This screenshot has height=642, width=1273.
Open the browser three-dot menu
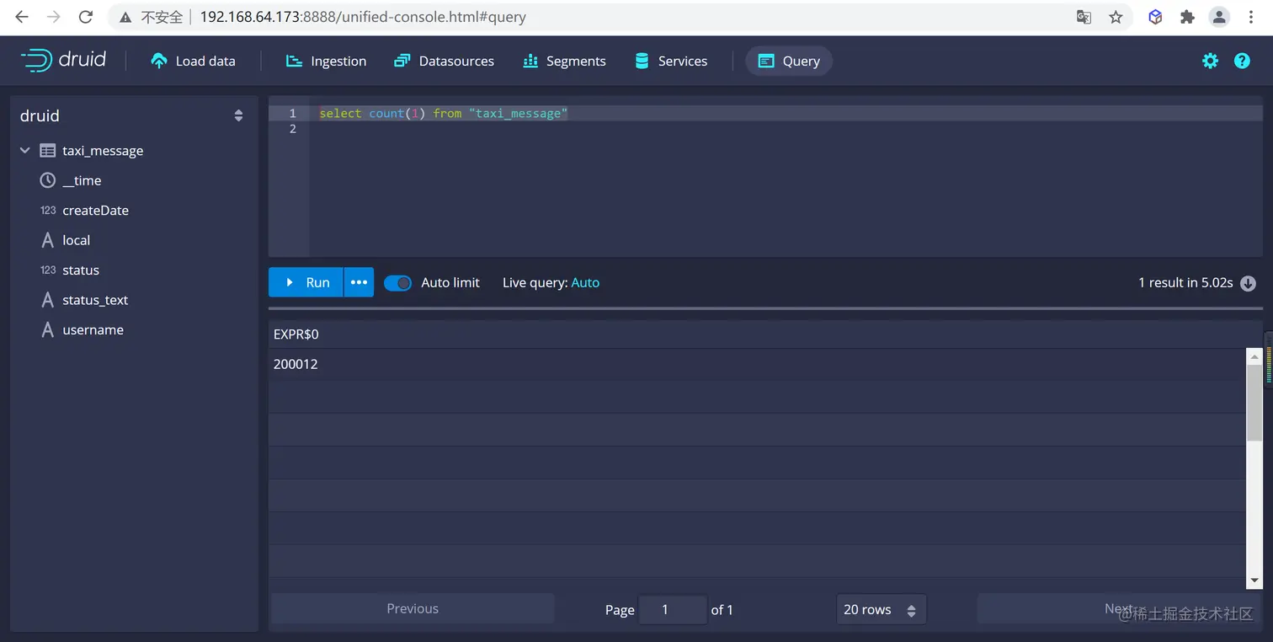tap(1252, 17)
